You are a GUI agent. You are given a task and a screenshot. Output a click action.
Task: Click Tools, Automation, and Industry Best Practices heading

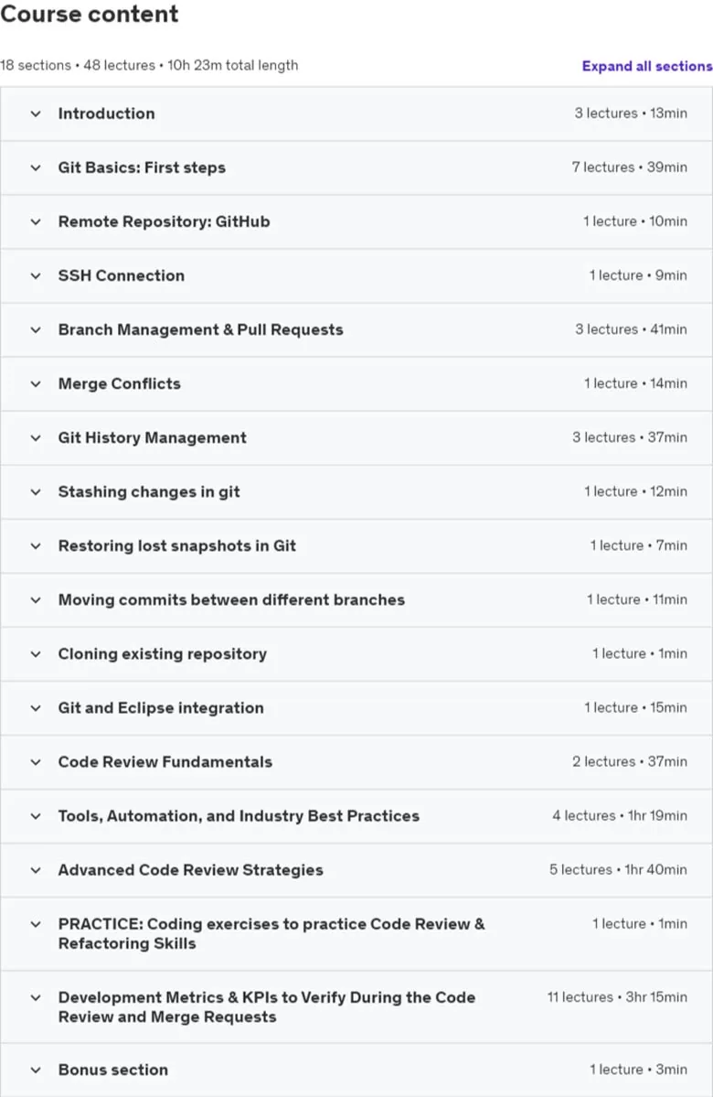click(x=239, y=816)
